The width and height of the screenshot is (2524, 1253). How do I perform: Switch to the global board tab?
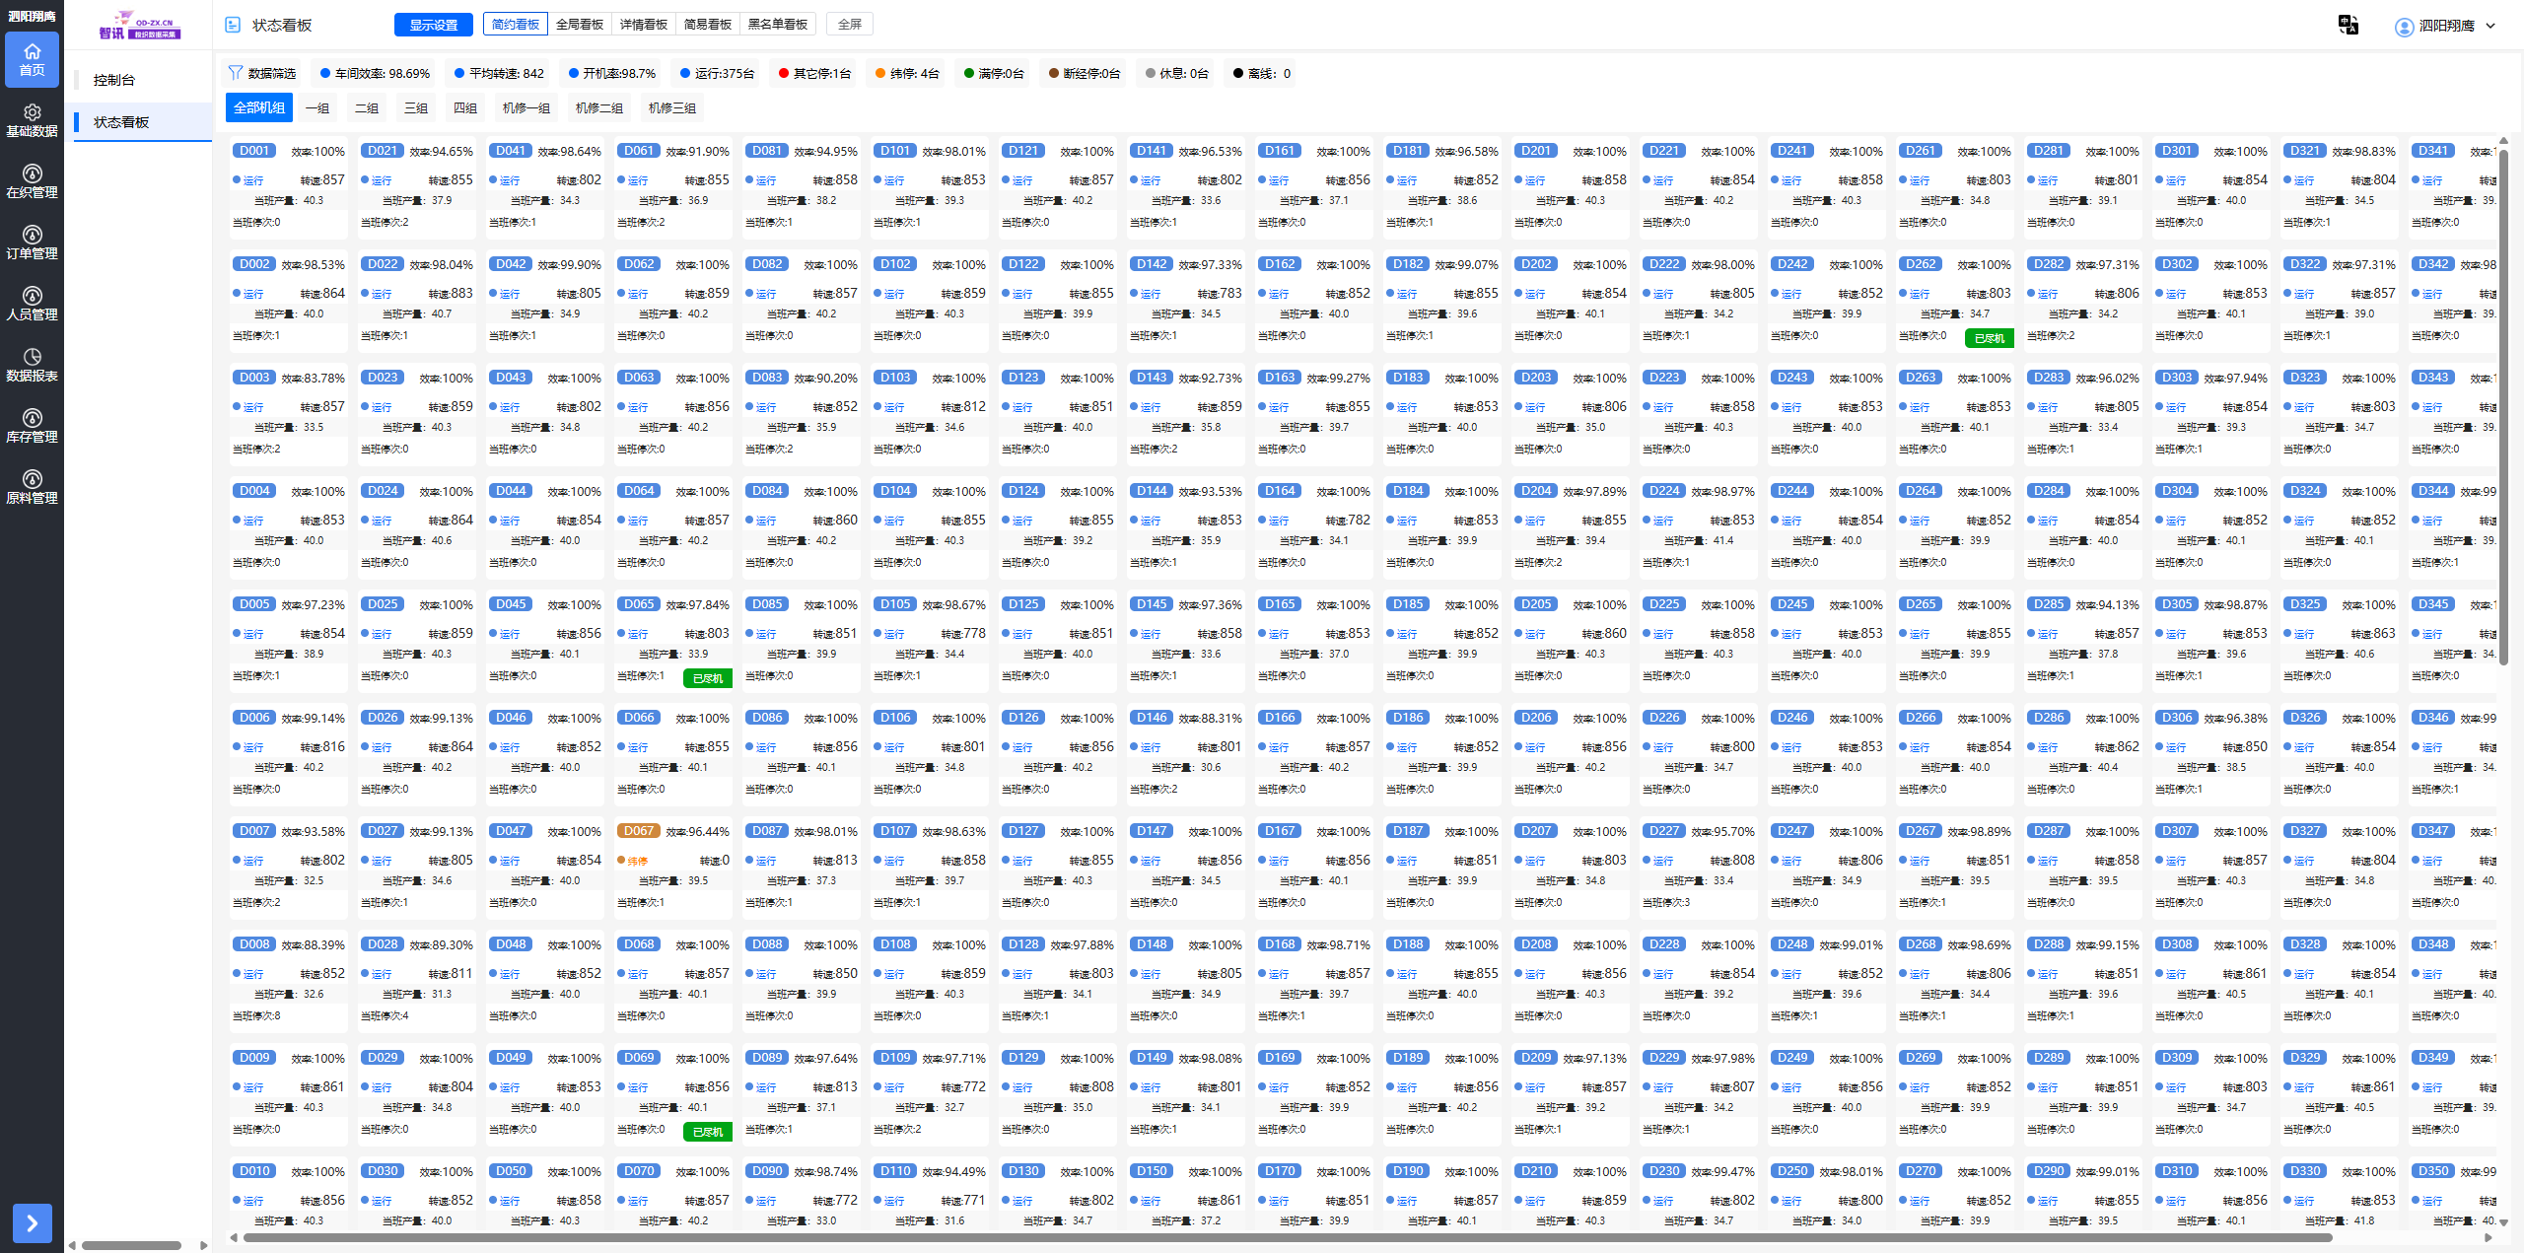579,25
